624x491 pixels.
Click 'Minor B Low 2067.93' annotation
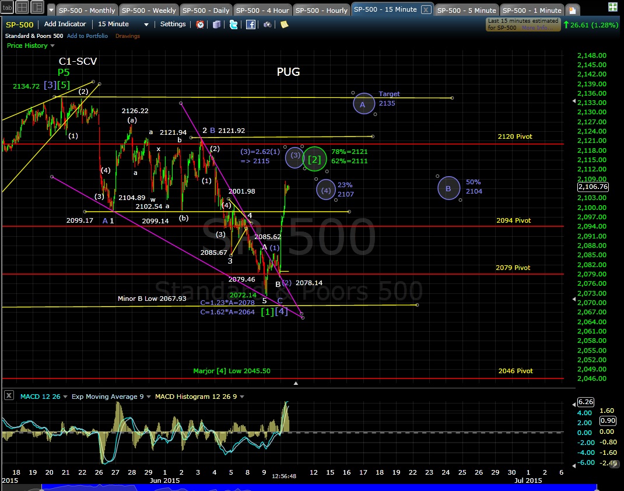tap(152, 299)
